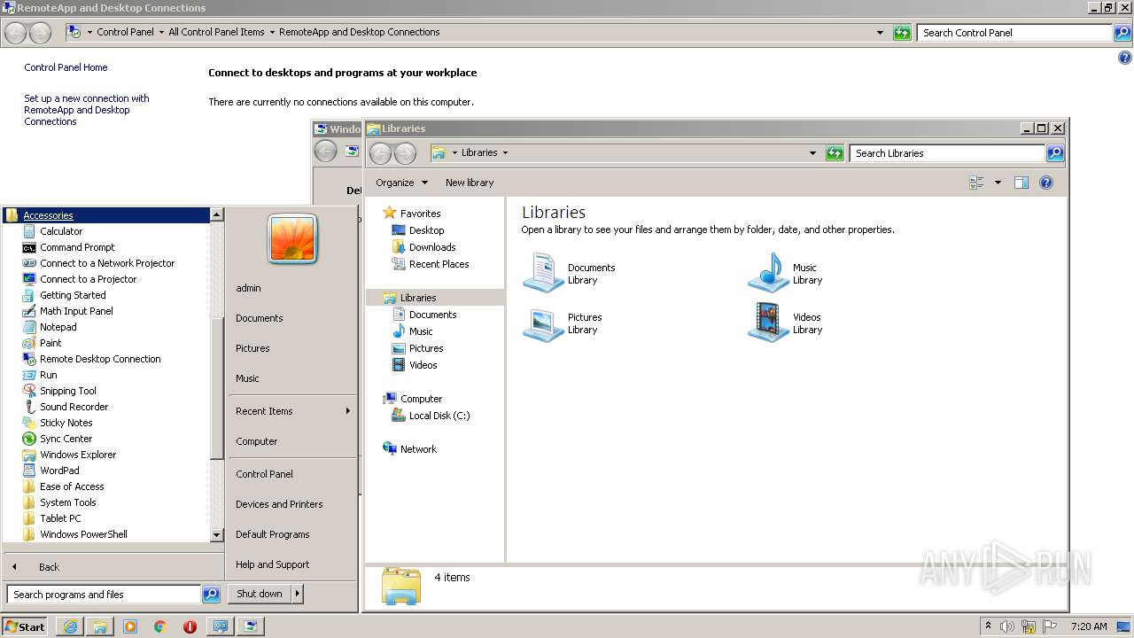Click the 7:20 AM taskbar clock
The width and height of the screenshot is (1134, 638).
pyautogui.click(x=1089, y=626)
